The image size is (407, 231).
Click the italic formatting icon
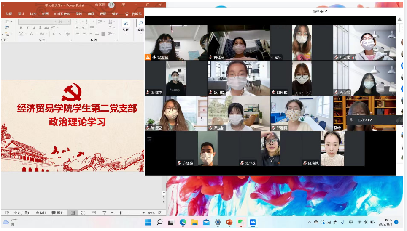coord(27,28)
